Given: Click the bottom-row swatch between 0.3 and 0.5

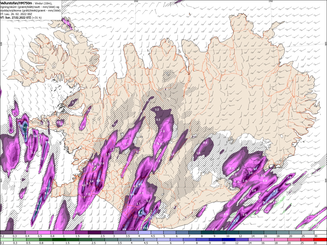Looking at the screenshot, I should (x=20, y=240).
